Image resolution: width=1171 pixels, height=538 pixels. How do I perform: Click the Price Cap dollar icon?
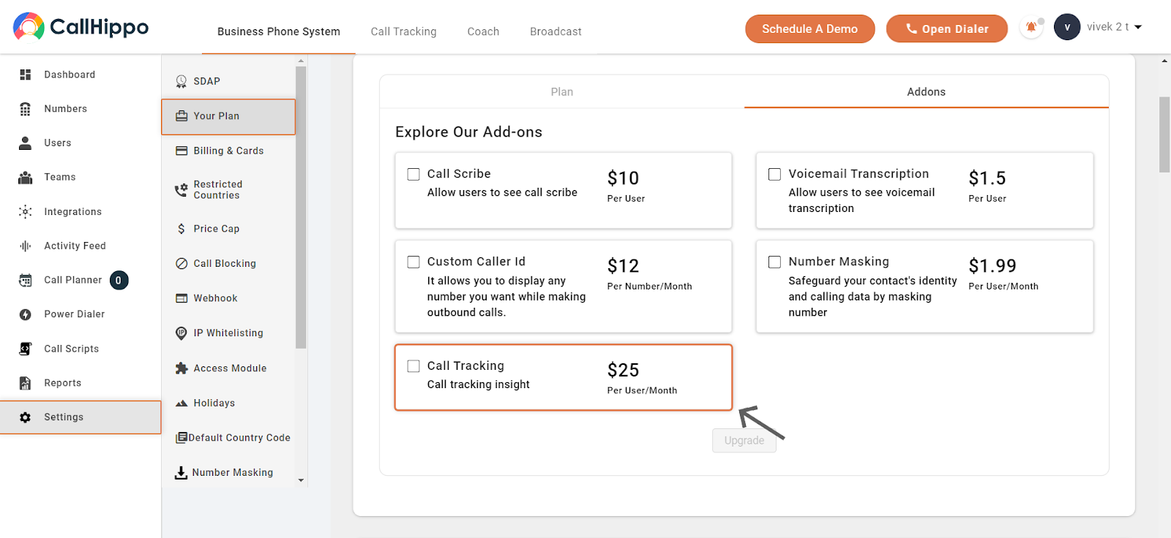[x=182, y=229]
